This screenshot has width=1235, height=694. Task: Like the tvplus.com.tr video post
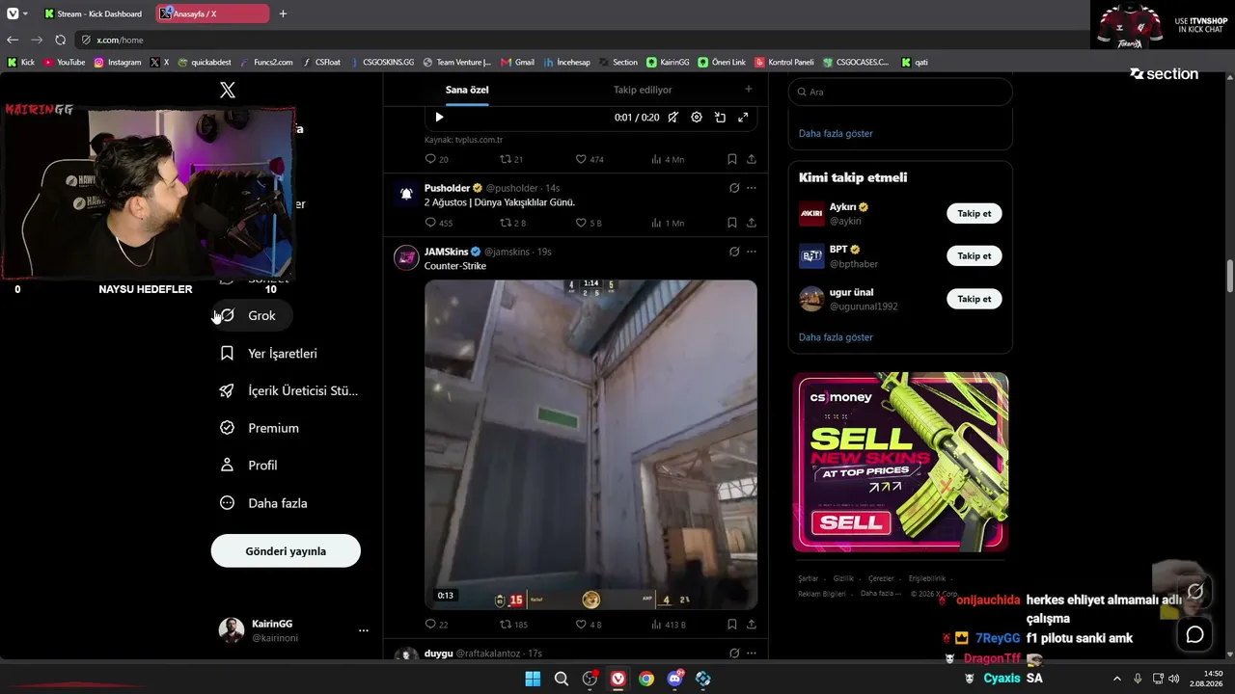coord(581,159)
